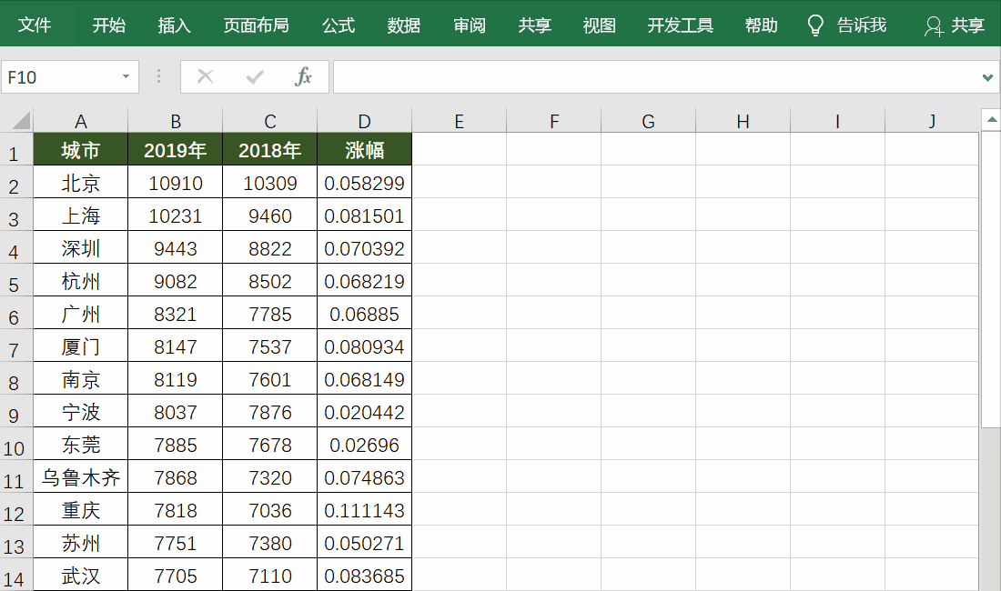1001x591 pixels.
Task: Select row 10 header
Action: click(14, 447)
